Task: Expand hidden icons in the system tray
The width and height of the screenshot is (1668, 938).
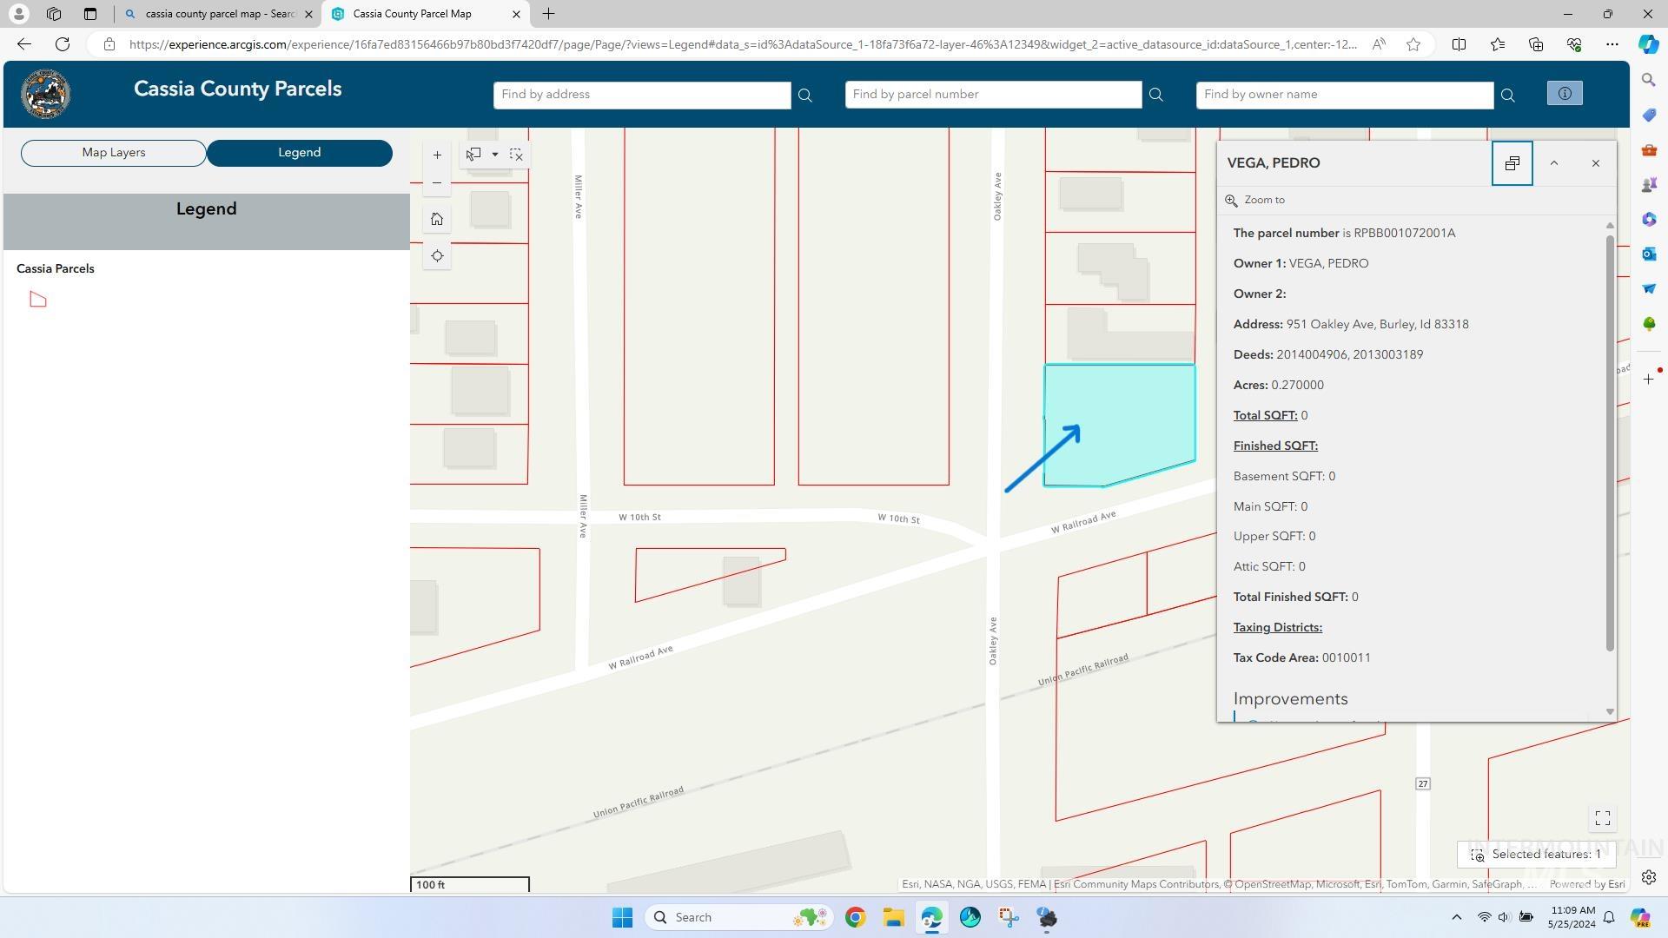Action: [x=1457, y=916]
